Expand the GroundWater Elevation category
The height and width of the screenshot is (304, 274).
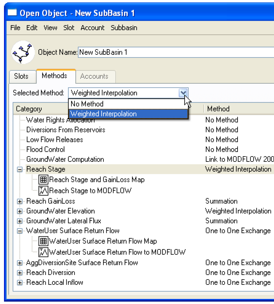[x=19, y=211]
